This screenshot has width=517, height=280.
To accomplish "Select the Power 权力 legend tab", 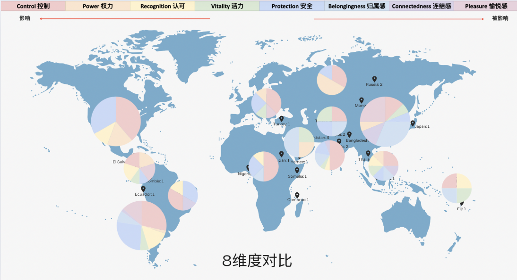I will click(98, 6).
